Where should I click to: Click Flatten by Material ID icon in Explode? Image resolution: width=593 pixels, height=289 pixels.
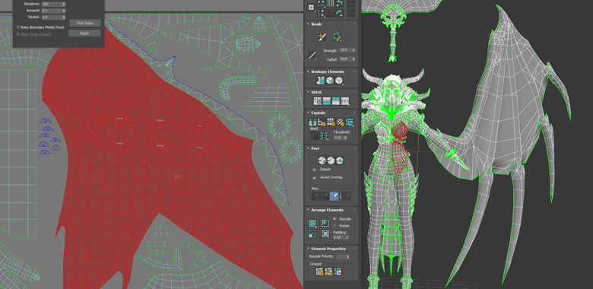(x=340, y=122)
